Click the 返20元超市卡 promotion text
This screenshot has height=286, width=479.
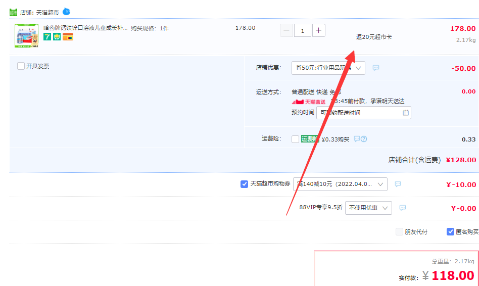pos(374,37)
